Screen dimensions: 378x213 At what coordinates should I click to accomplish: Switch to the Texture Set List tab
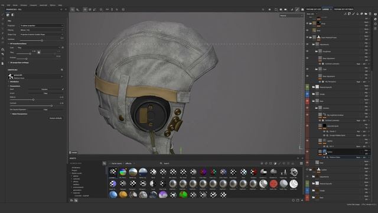coord(314,9)
